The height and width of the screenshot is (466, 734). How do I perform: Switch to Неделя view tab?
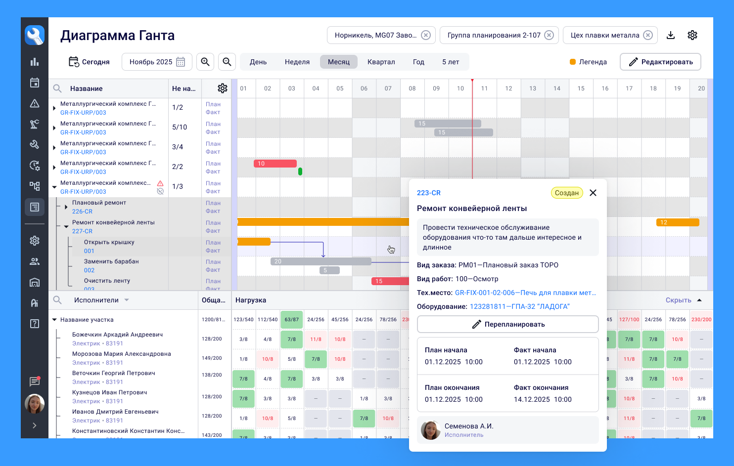click(x=297, y=62)
